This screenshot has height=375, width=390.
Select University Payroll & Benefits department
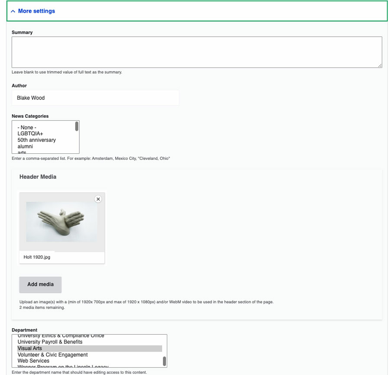[50, 342]
